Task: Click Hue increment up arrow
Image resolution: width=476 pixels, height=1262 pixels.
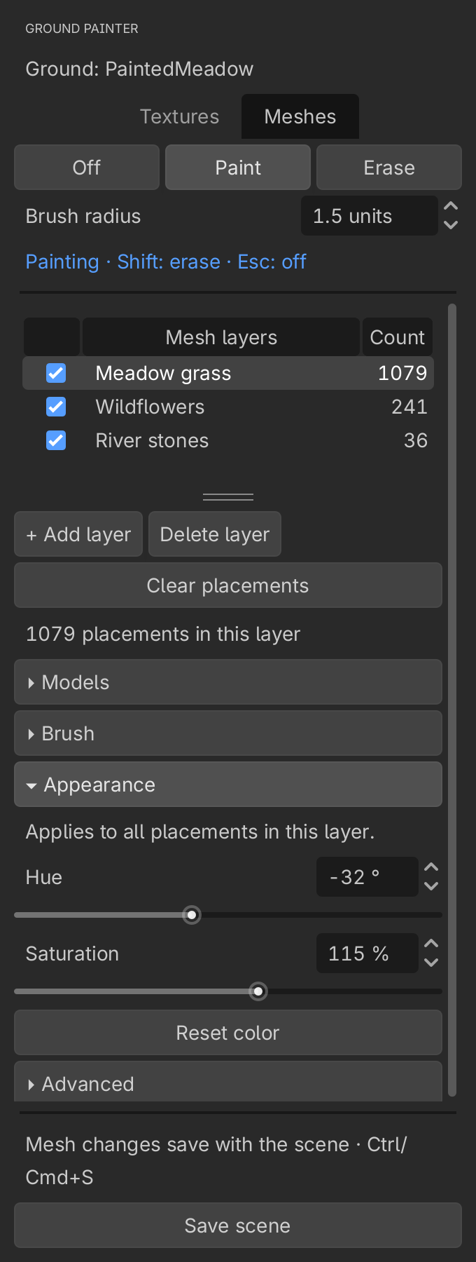Action: (431, 867)
